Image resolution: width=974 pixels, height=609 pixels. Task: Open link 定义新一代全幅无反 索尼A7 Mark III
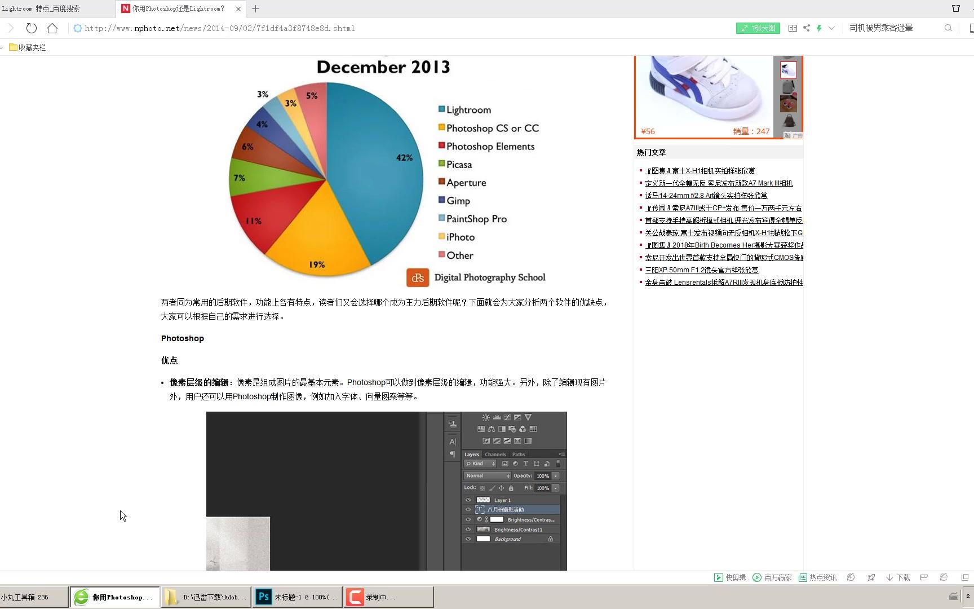pos(719,183)
